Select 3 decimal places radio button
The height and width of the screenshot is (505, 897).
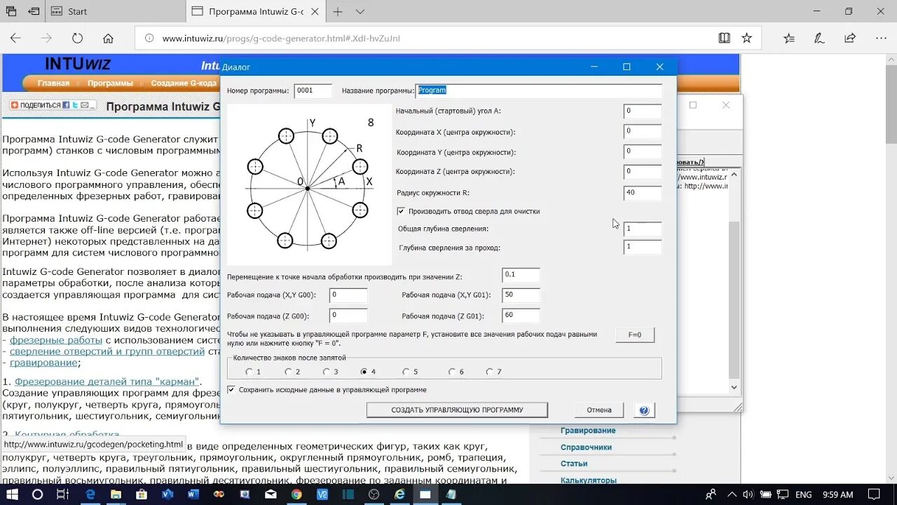pos(327,372)
